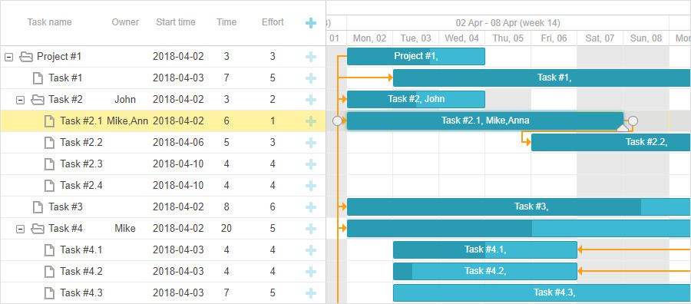Select the Task #4.1 bar in timeline
Image resolution: width=691 pixels, height=304 pixels.
(484, 249)
